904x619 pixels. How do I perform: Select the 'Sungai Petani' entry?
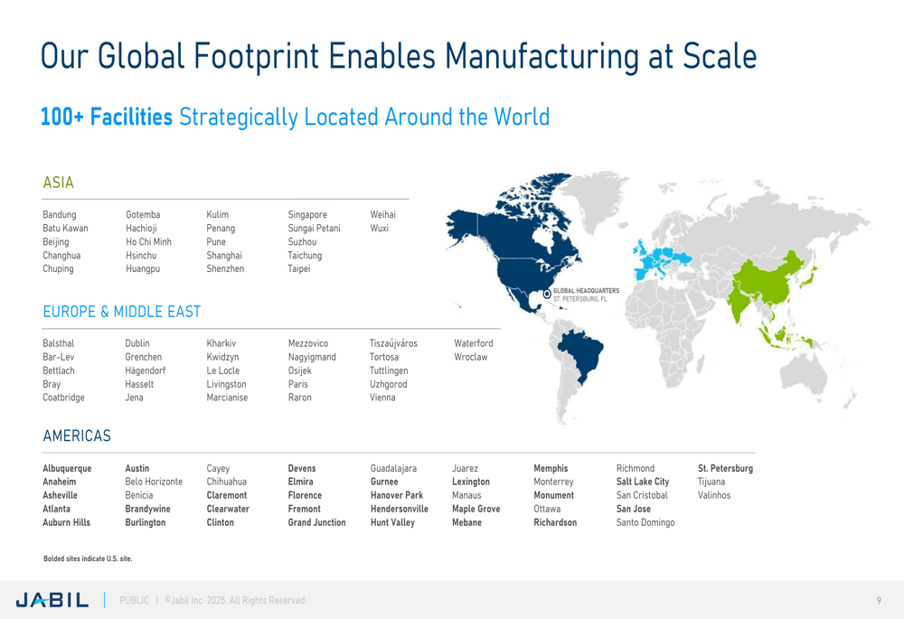(x=315, y=229)
